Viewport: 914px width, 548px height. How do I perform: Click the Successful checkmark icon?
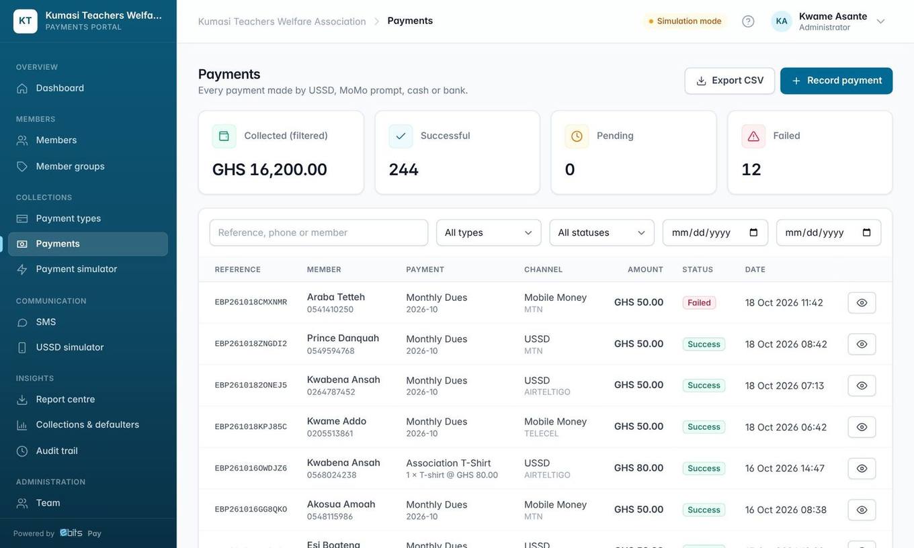[401, 136]
